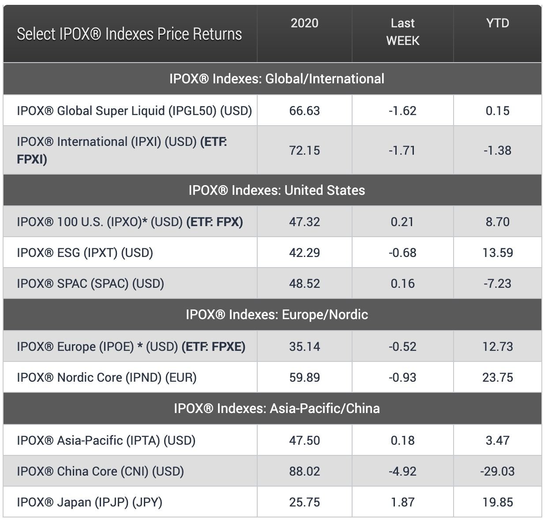Click China Core YTD value -29.03
548x521 pixels.
(497, 471)
